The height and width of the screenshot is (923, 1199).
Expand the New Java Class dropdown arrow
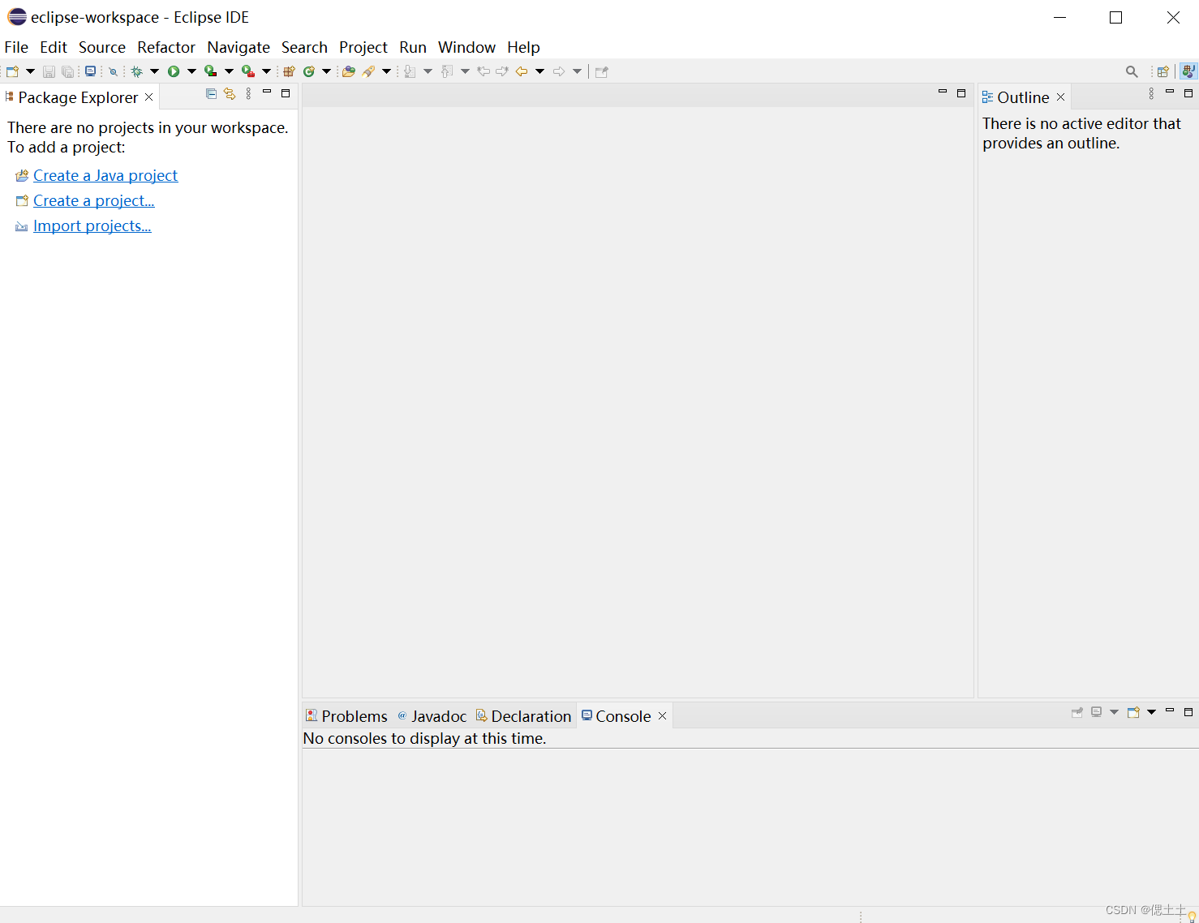[326, 71]
